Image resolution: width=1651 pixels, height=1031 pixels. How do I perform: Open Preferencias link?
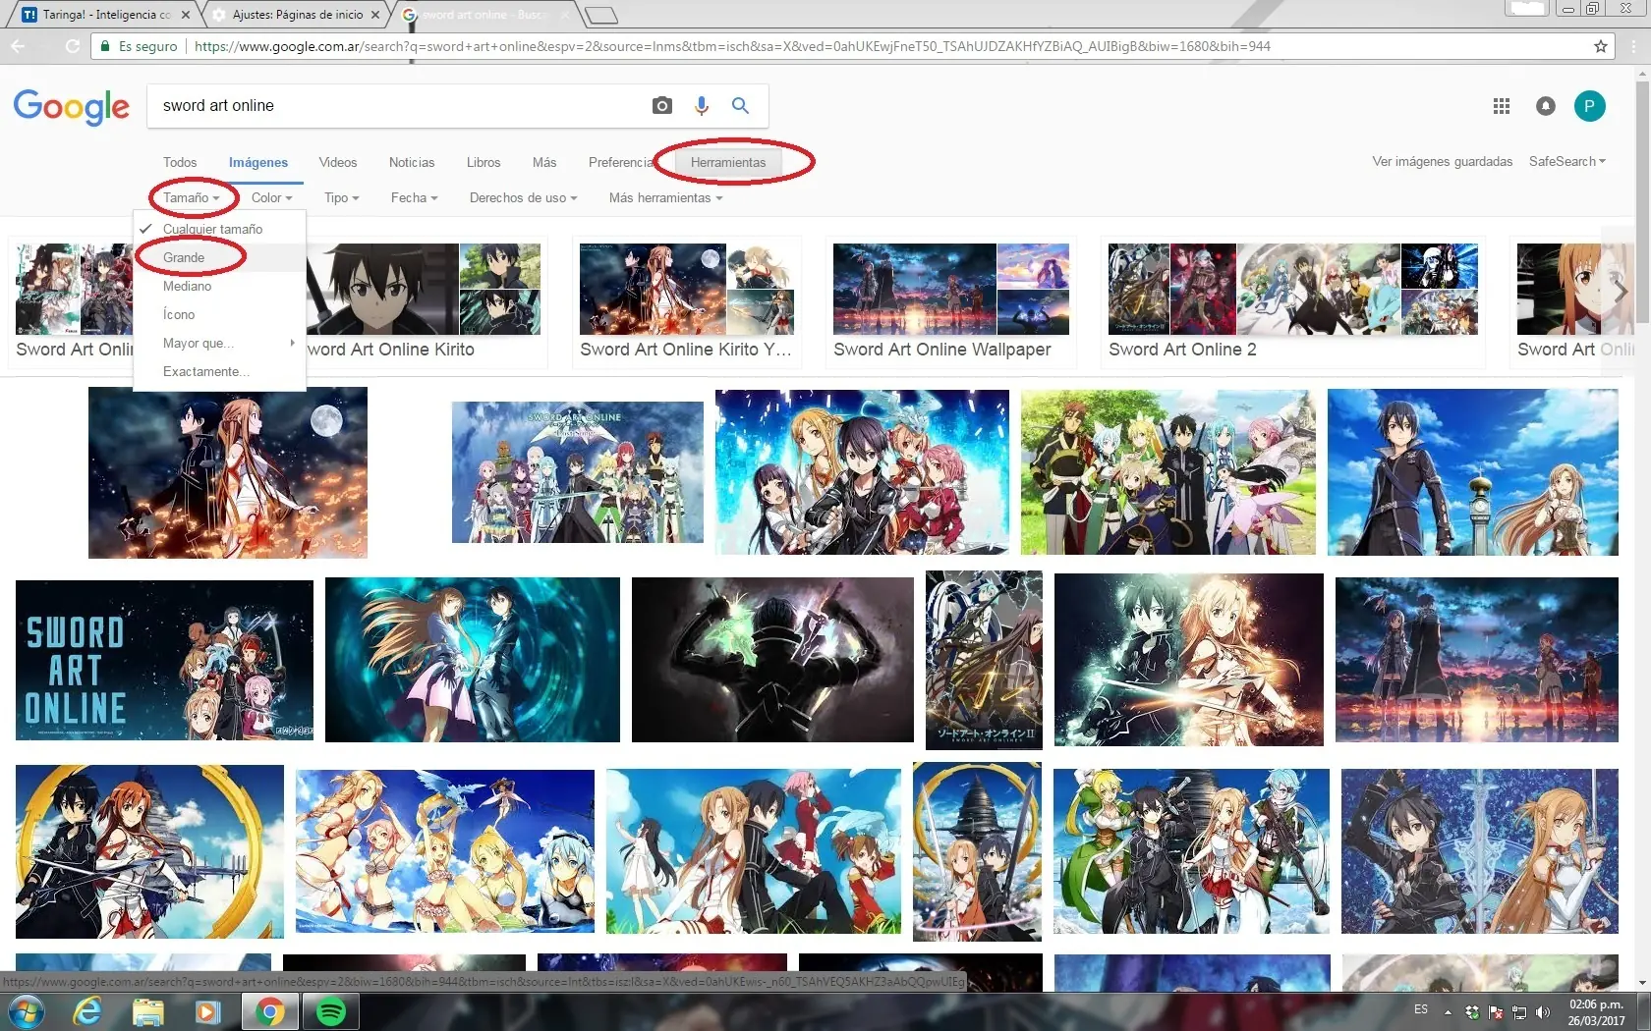click(x=621, y=162)
